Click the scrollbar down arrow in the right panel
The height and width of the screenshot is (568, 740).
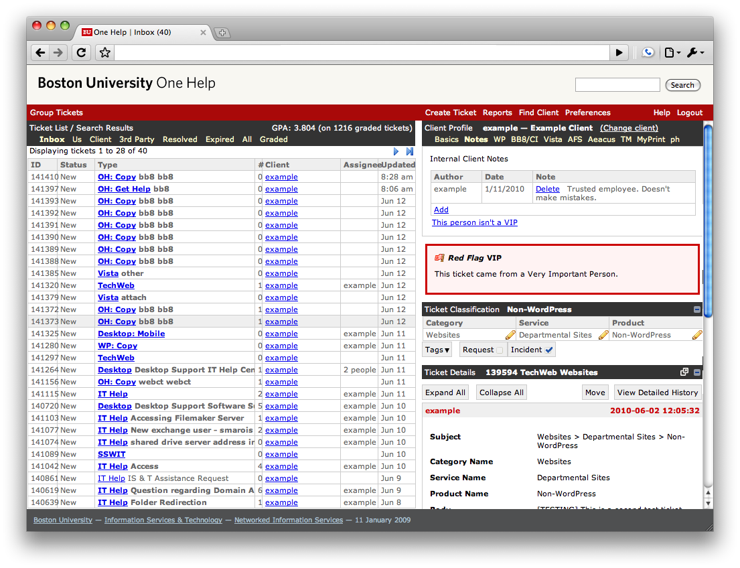[708, 503]
